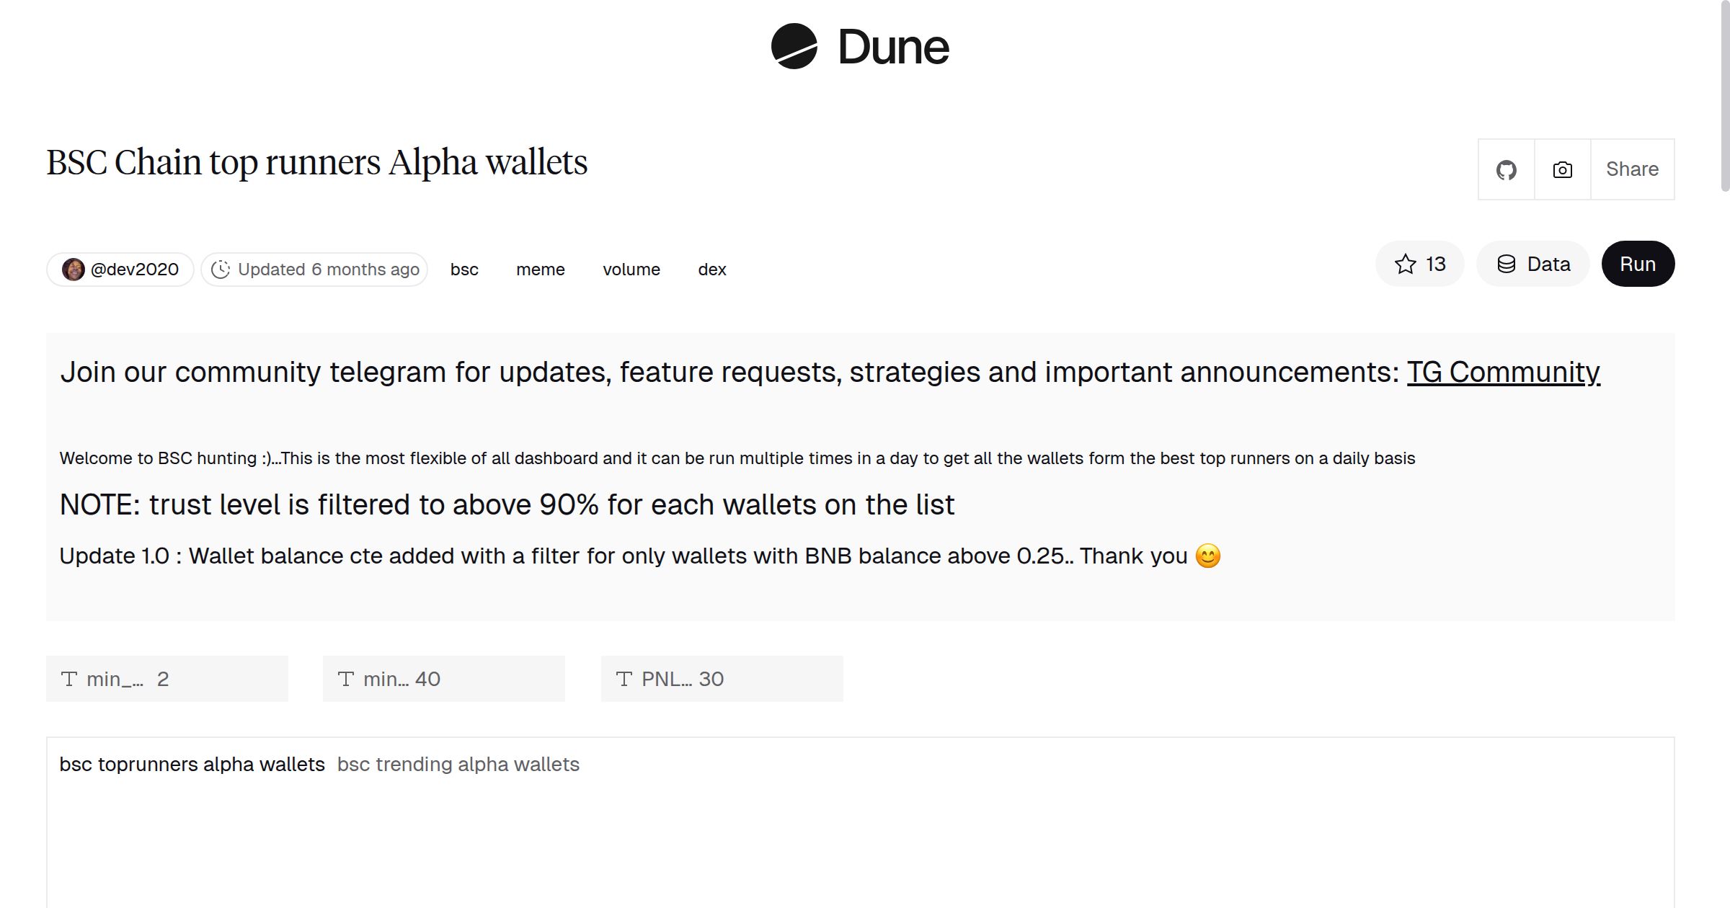
Task: Toggle the star to favorite the dashboard
Action: click(x=1404, y=264)
